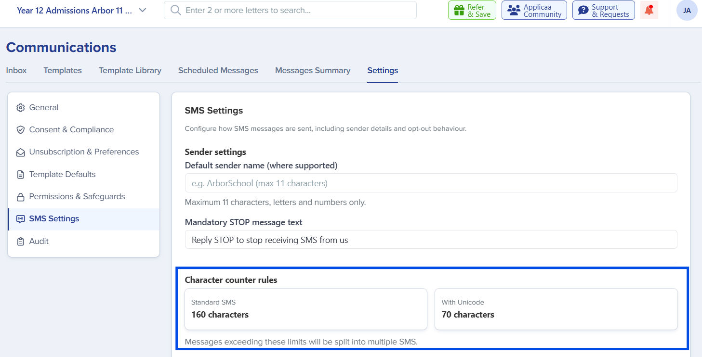Click the Standard SMS 160 characters card

(306, 309)
